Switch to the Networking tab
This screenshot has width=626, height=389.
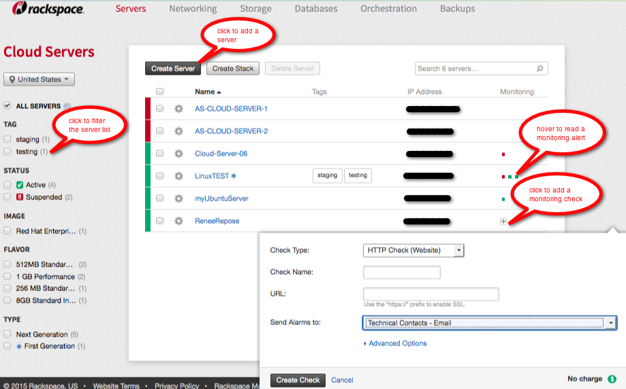[193, 9]
